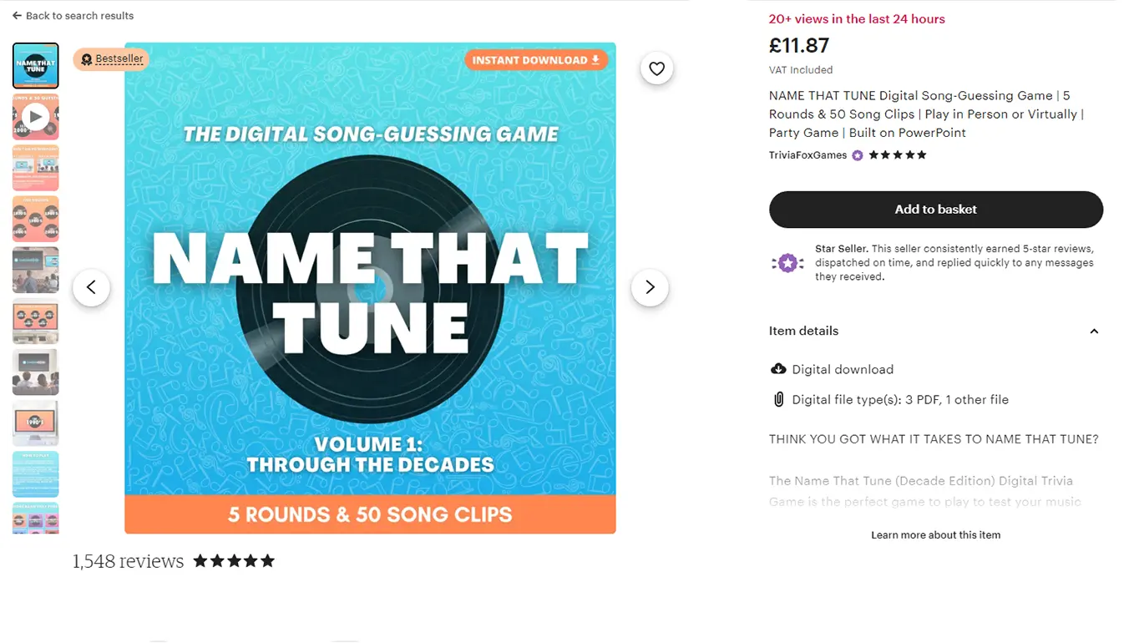Click the Instant Download badge
This screenshot has width=1134, height=643.
[537, 60]
